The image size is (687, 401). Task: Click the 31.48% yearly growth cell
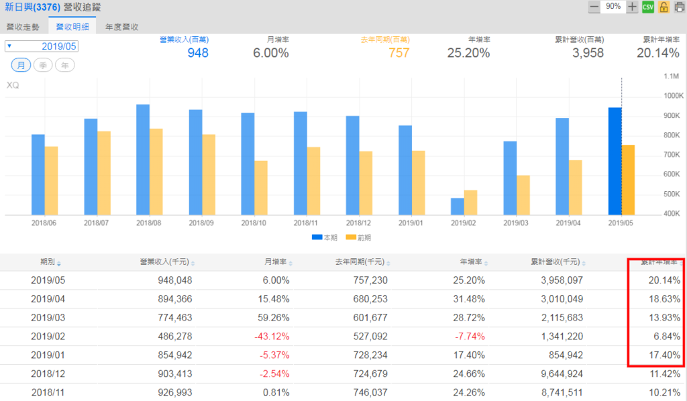point(469,299)
